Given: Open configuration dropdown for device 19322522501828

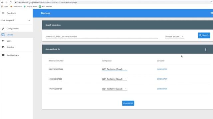Looking at the screenshot, I should click(x=114, y=79).
